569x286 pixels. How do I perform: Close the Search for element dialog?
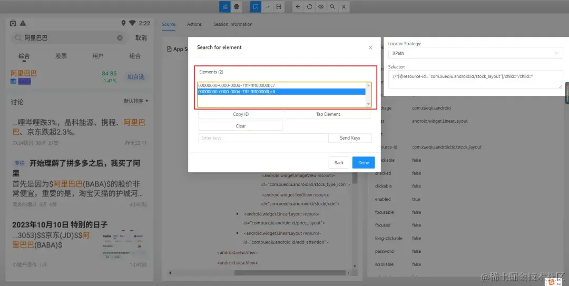(x=370, y=47)
